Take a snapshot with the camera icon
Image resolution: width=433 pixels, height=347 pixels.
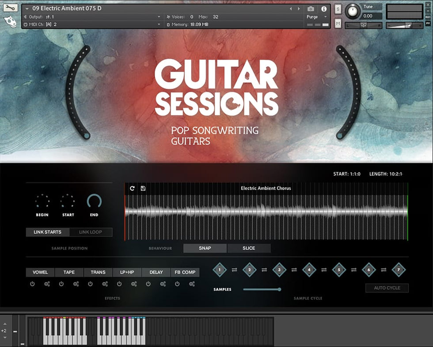[311, 9]
